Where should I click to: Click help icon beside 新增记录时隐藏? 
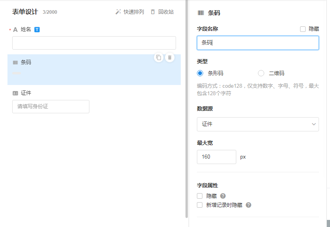pyautogui.click(x=248, y=205)
